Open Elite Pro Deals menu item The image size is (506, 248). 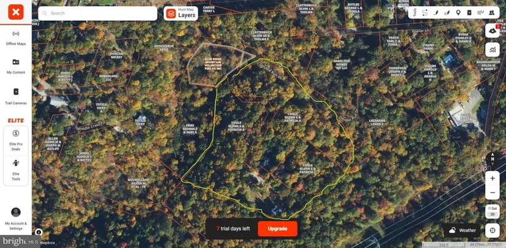[16, 140]
